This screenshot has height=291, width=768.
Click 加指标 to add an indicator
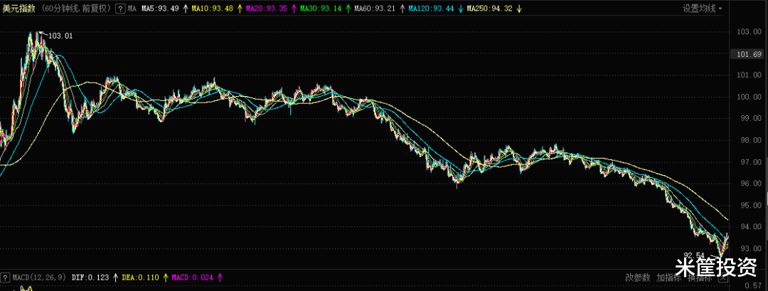tap(668, 277)
